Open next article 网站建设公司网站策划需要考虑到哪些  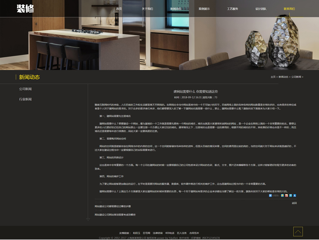pyautogui.click(x=115, y=215)
